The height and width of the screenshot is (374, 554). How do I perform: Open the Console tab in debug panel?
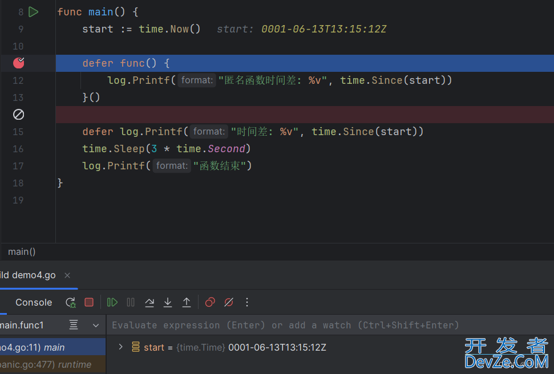[x=34, y=302]
